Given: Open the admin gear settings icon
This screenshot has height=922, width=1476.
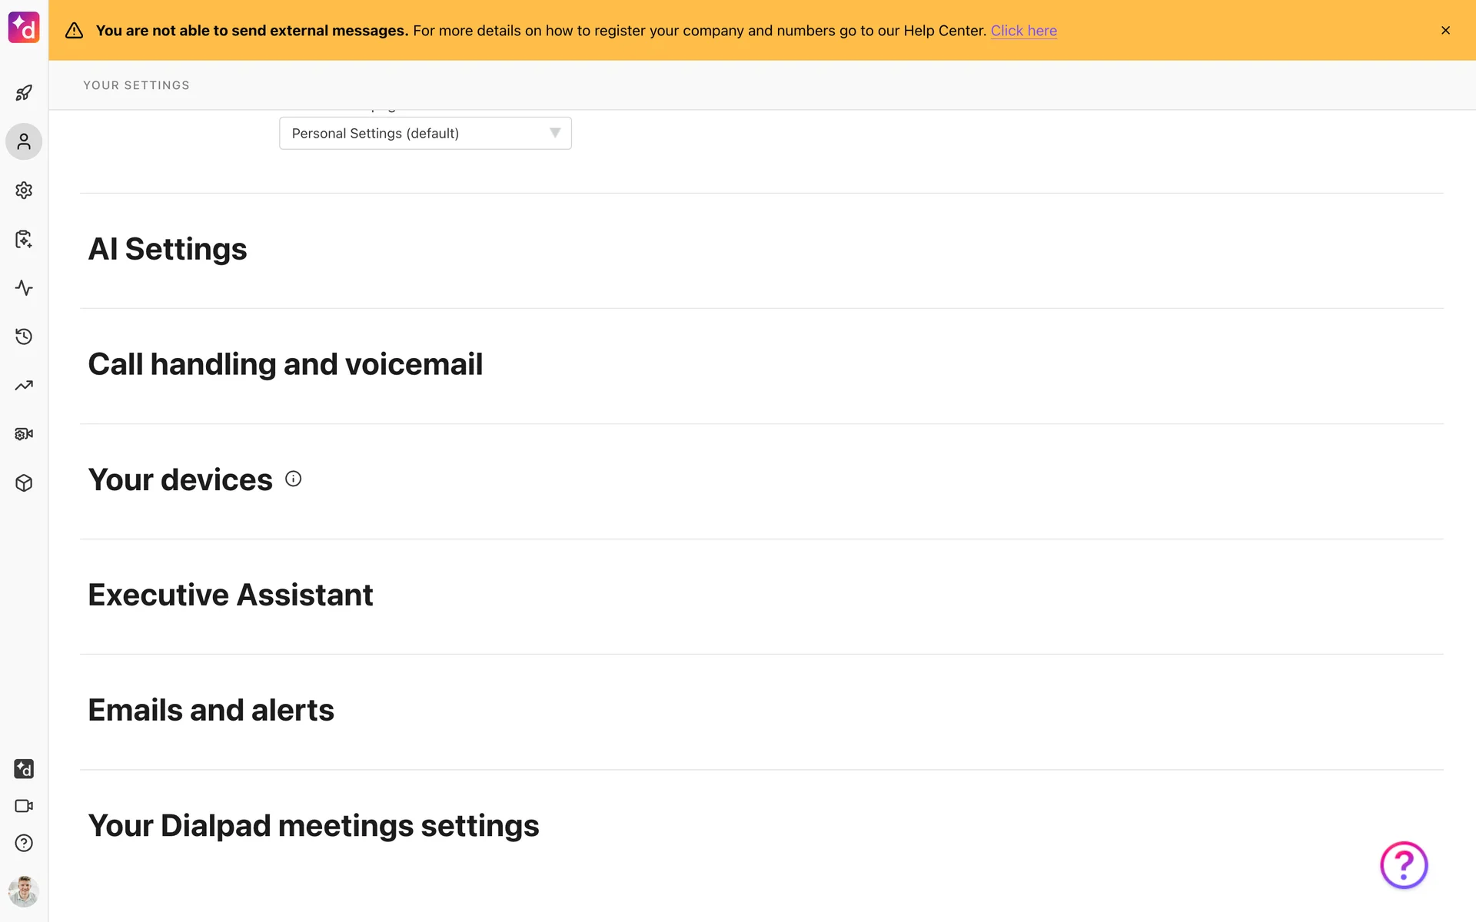Looking at the screenshot, I should [x=24, y=191].
